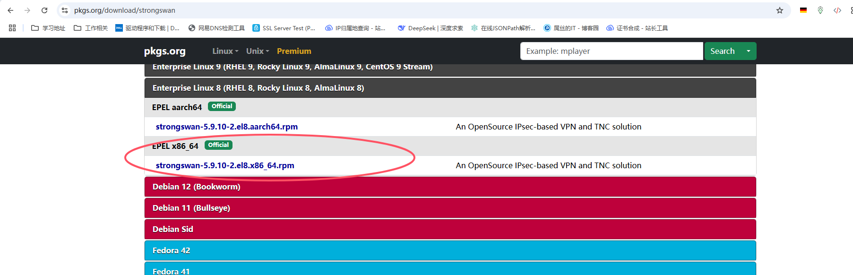Viewport: 853px width, 275px height.
Task: Open strongswan-5.9.10-2.el8.x86_64.rpm link
Action: pyautogui.click(x=225, y=165)
